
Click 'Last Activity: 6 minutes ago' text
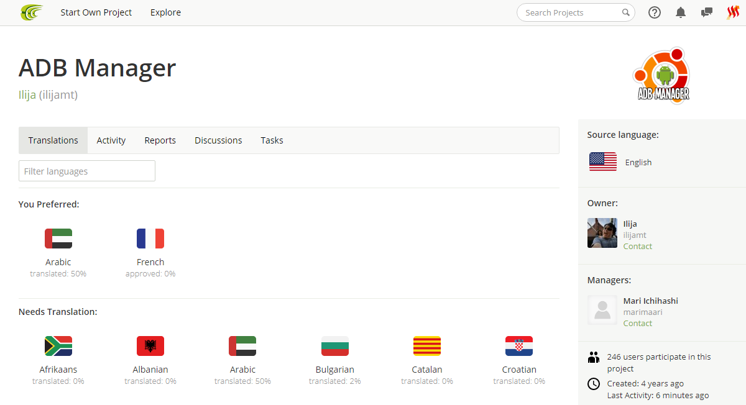(x=658, y=395)
